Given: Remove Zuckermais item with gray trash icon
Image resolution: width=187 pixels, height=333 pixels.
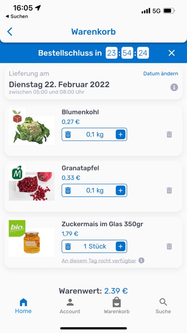Looking at the screenshot, I should pos(169,246).
